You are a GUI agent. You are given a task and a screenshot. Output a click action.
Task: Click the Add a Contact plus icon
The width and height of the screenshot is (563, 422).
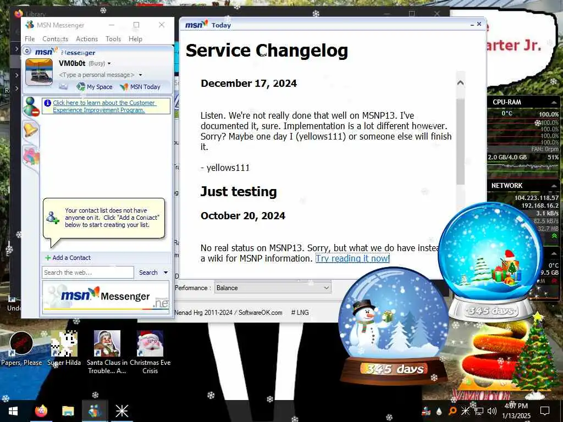pos(48,258)
